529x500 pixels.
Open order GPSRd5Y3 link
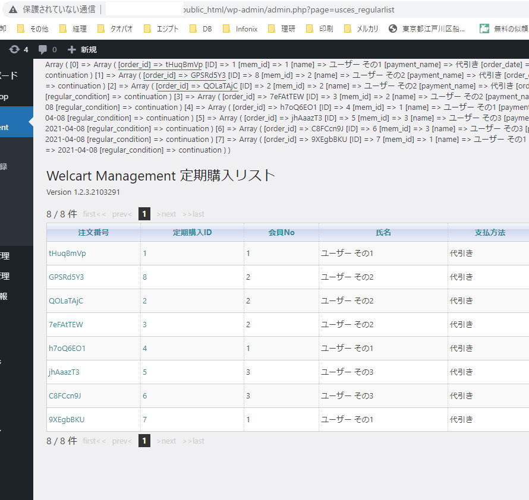tap(66, 277)
